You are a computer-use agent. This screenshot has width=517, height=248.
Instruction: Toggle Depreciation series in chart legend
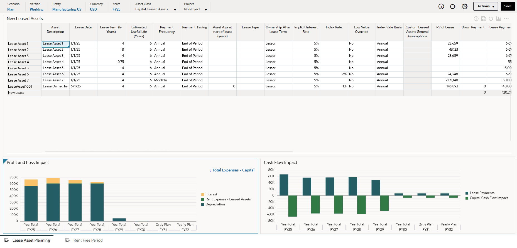(215, 204)
